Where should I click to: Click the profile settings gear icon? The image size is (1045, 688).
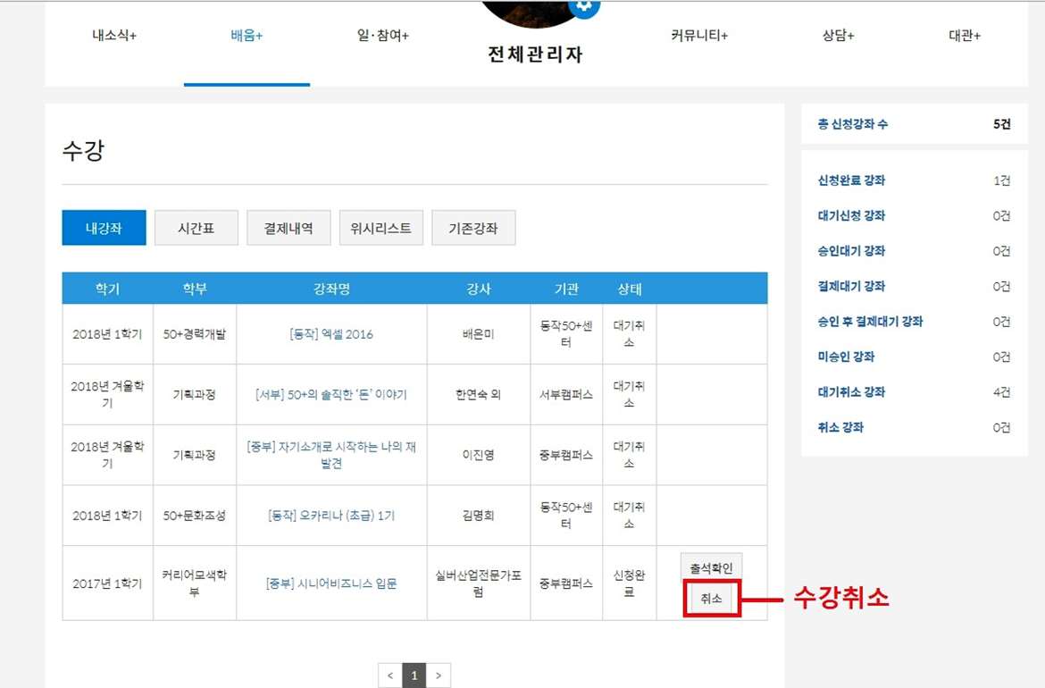[584, 4]
